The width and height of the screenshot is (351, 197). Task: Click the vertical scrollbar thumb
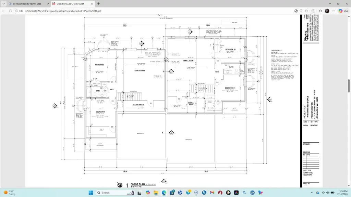(349, 86)
